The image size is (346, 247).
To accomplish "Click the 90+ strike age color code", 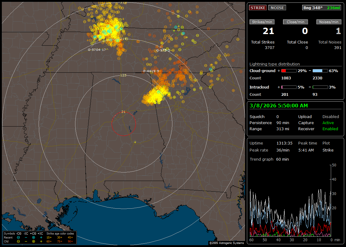I will (x=70, y=241).
